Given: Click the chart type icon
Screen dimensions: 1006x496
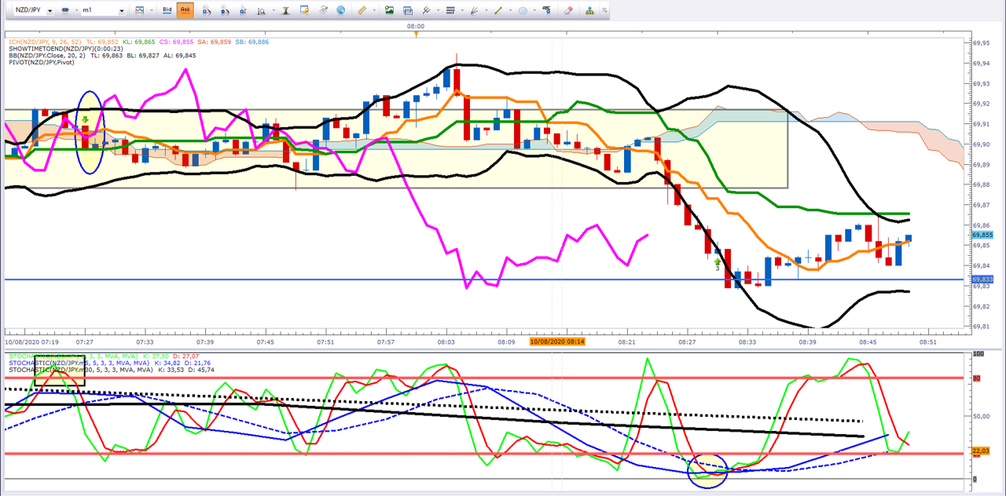Looking at the screenshot, I should [x=139, y=10].
